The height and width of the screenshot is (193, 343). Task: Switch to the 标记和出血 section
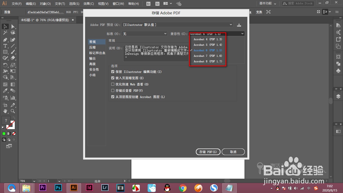coord(97,53)
